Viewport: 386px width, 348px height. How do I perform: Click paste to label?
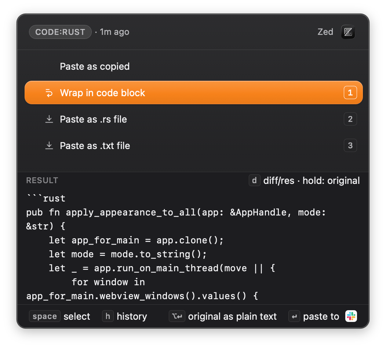pyautogui.click(x=321, y=316)
